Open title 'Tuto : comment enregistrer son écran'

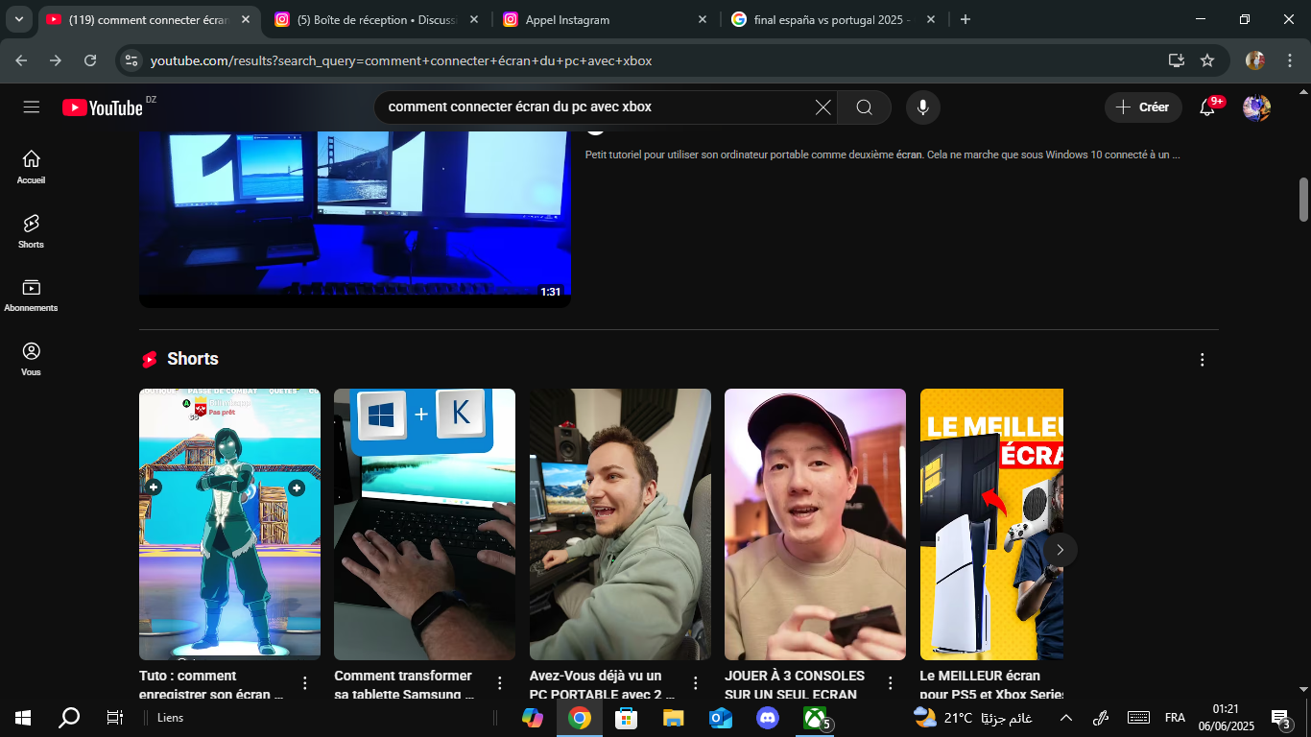point(213,685)
